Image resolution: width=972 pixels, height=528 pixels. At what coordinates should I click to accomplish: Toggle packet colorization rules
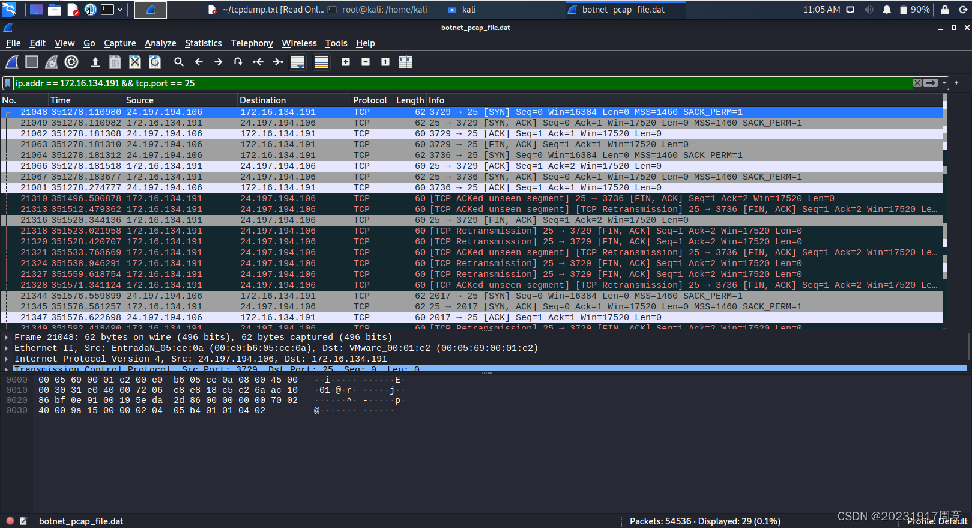pos(322,62)
